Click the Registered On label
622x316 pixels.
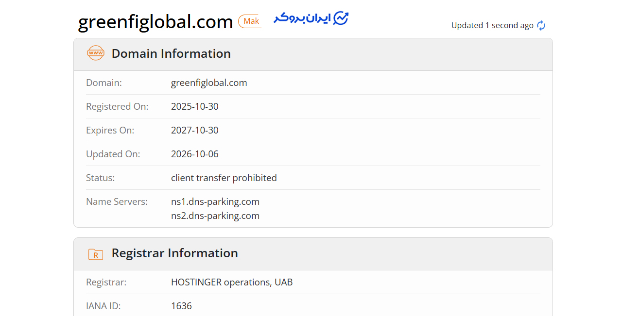(x=117, y=106)
